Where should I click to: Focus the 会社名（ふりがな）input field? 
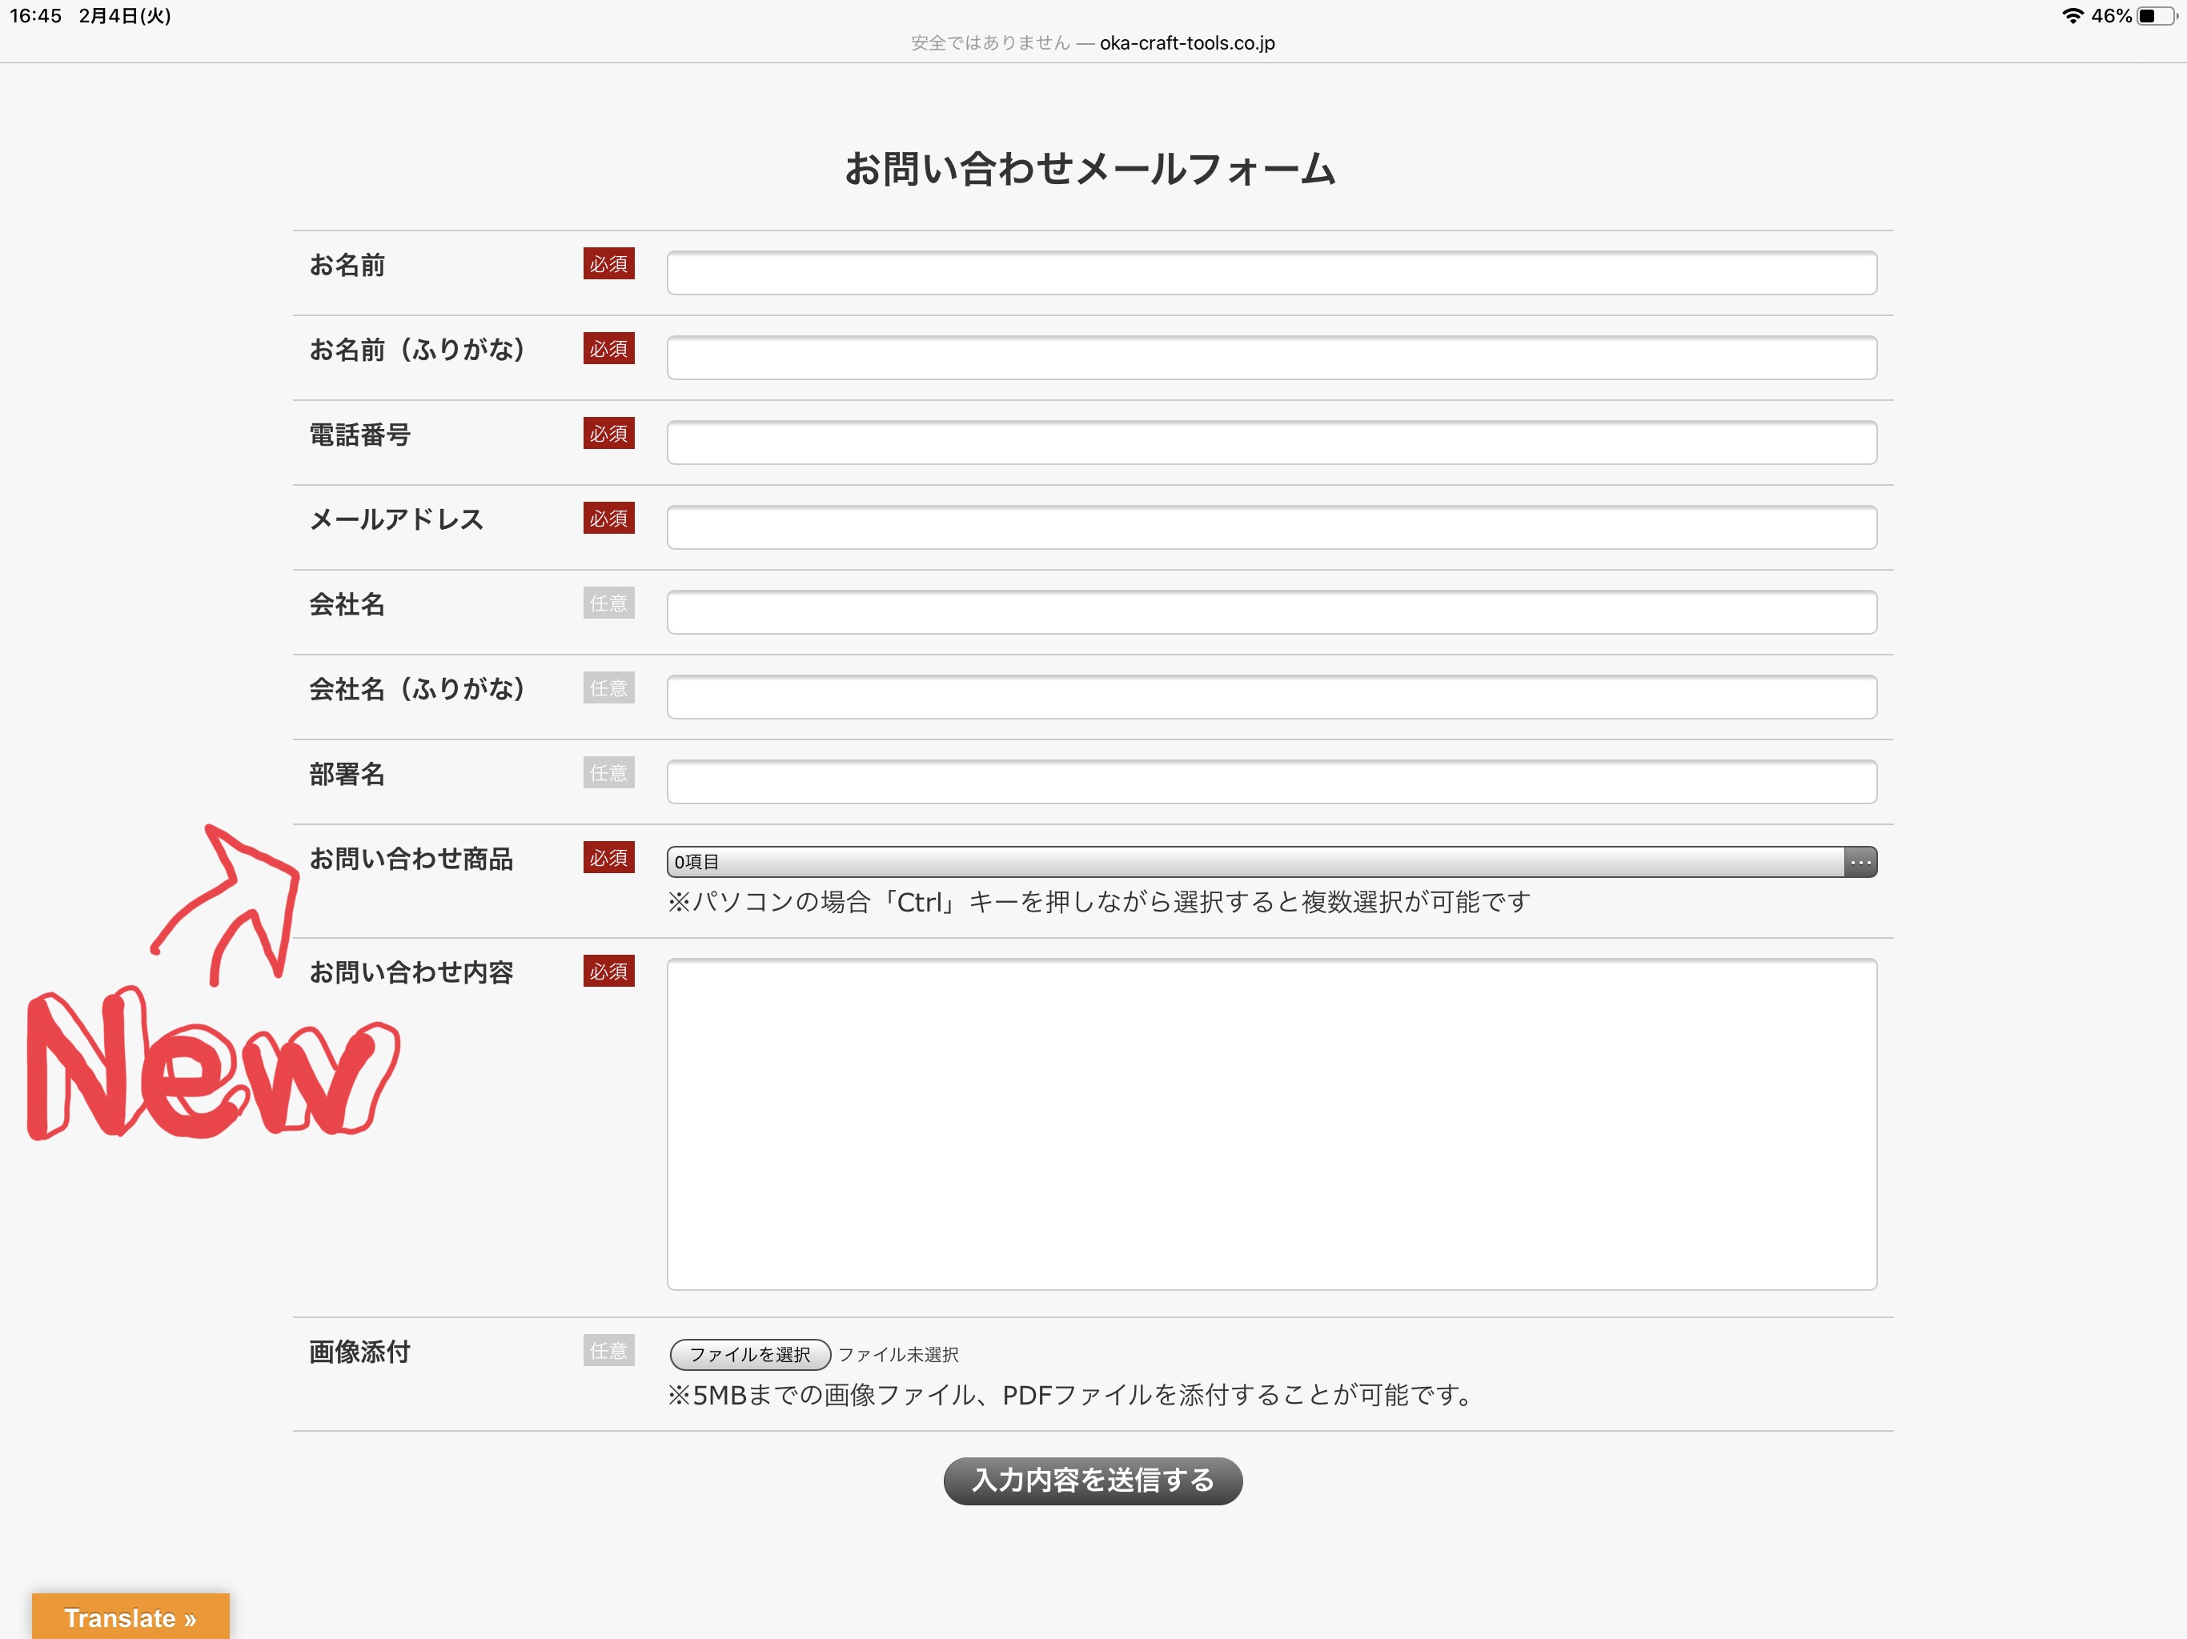pos(1270,697)
